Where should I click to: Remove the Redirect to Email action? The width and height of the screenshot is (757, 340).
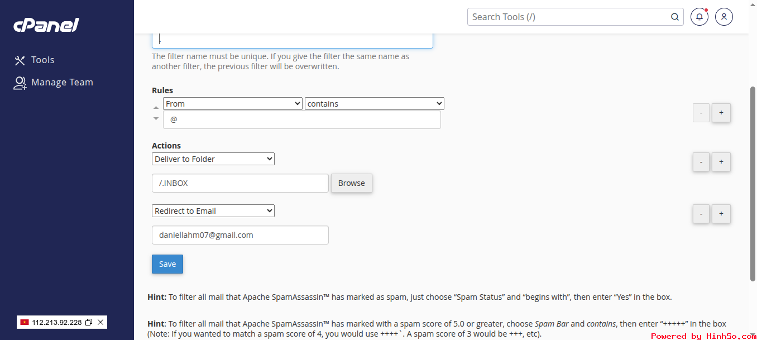(x=701, y=214)
